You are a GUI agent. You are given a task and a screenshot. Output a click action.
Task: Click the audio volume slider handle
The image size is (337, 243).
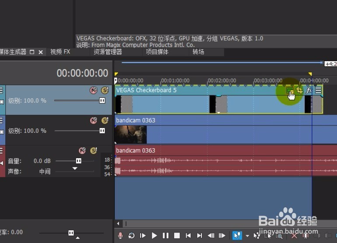tap(79, 161)
